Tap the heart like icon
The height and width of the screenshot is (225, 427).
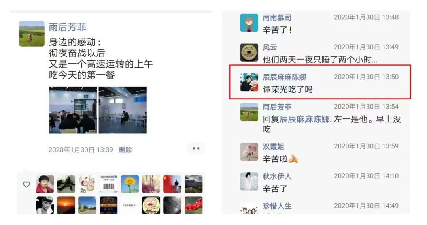click(x=26, y=184)
